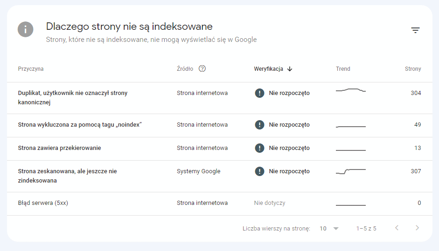Click the warning icon in the noindex row
This screenshot has width=439, height=251.
click(x=259, y=124)
